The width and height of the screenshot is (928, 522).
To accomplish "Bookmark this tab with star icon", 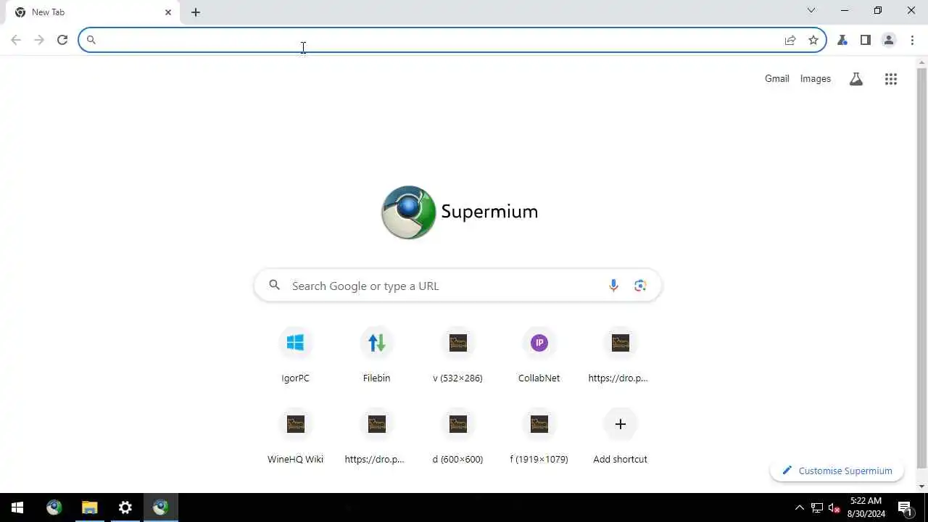I will pos(813,40).
